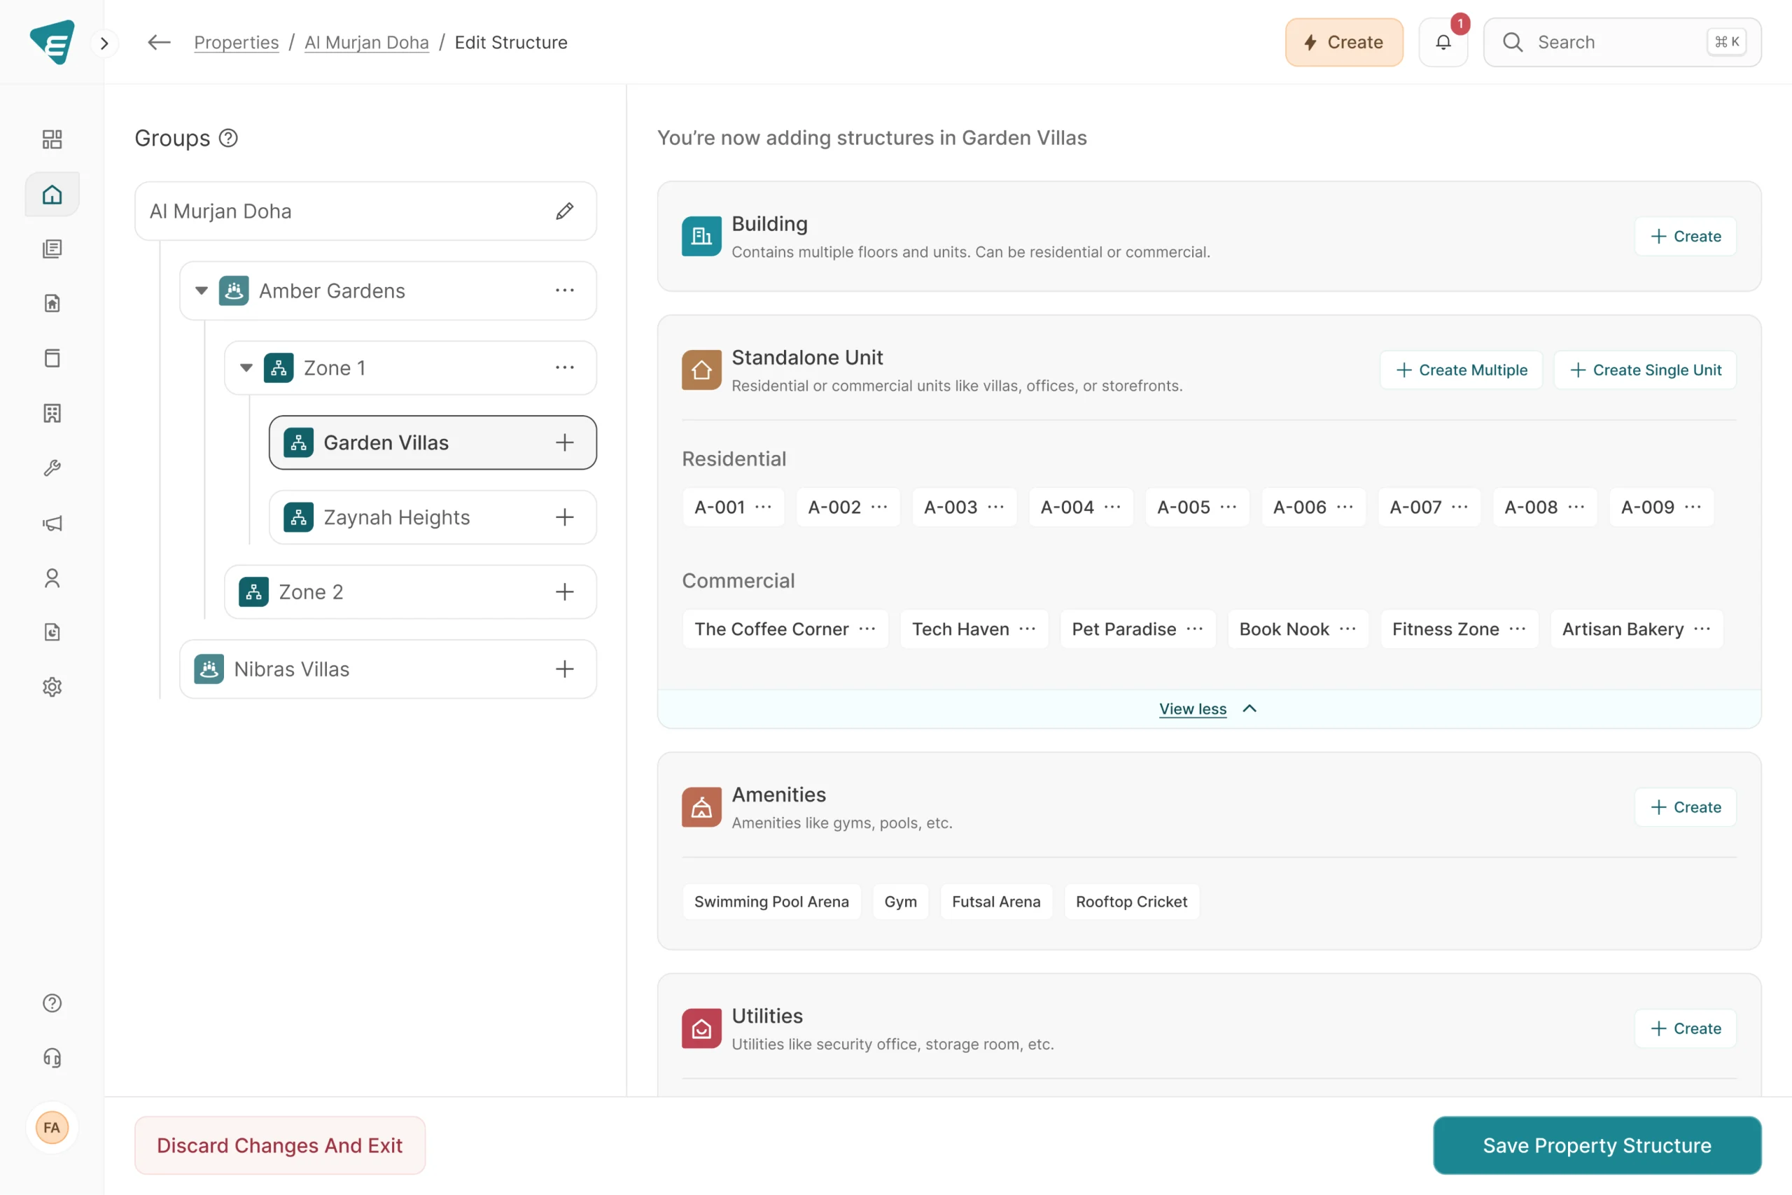The width and height of the screenshot is (1792, 1195).
Task: Click Save Property Structure button
Action: 1597,1145
